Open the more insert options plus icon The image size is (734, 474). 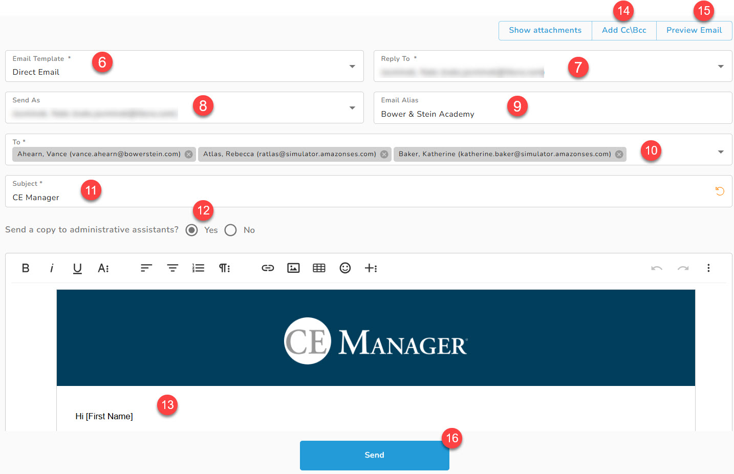[x=371, y=268]
